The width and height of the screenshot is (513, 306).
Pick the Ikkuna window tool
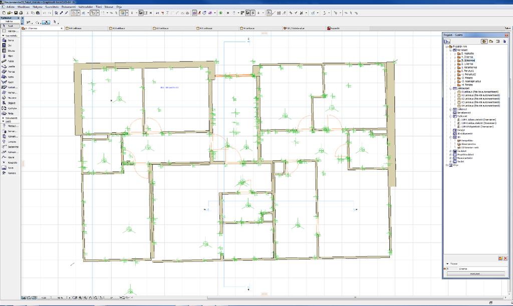pyautogui.click(x=10, y=51)
